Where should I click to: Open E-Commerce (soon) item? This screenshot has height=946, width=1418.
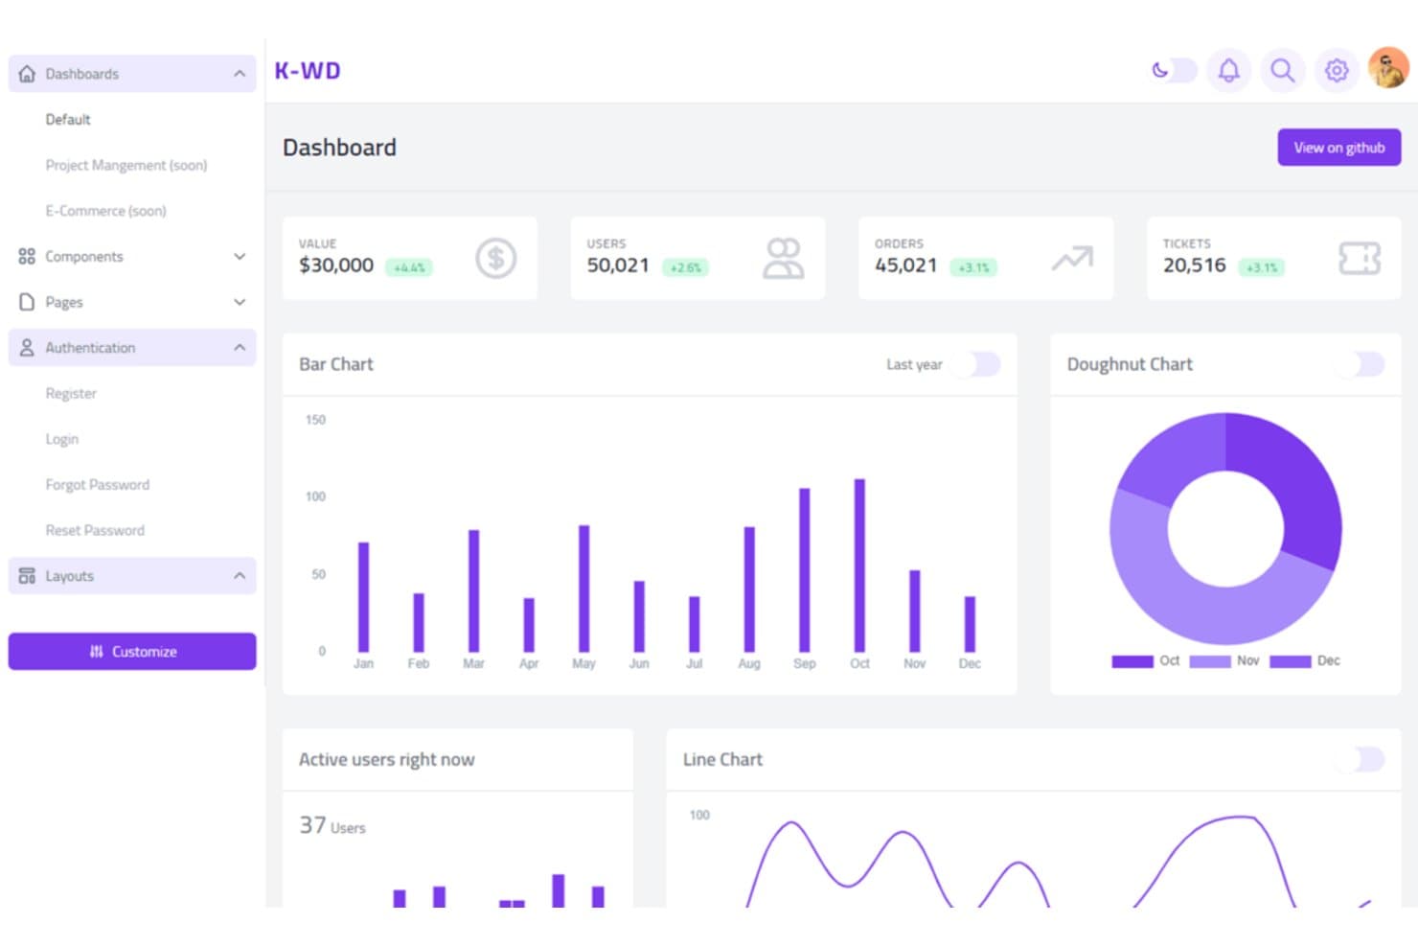[105, 211]
